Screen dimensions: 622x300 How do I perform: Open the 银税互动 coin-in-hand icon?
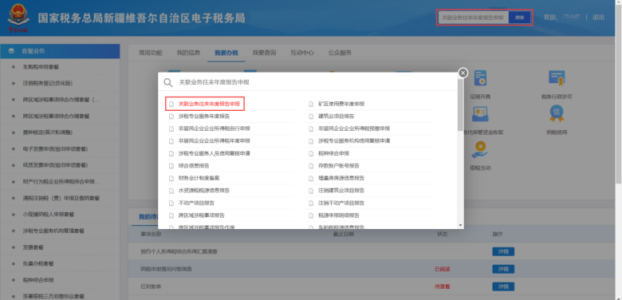[480, 150]
